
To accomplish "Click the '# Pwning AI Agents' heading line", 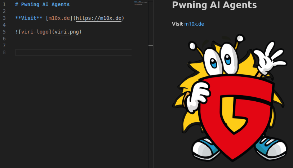I will click(x=43, y=4).
